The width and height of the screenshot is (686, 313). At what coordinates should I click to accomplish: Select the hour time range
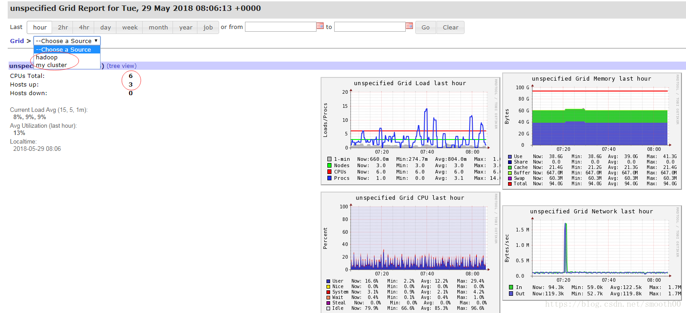tap(40, 27)
